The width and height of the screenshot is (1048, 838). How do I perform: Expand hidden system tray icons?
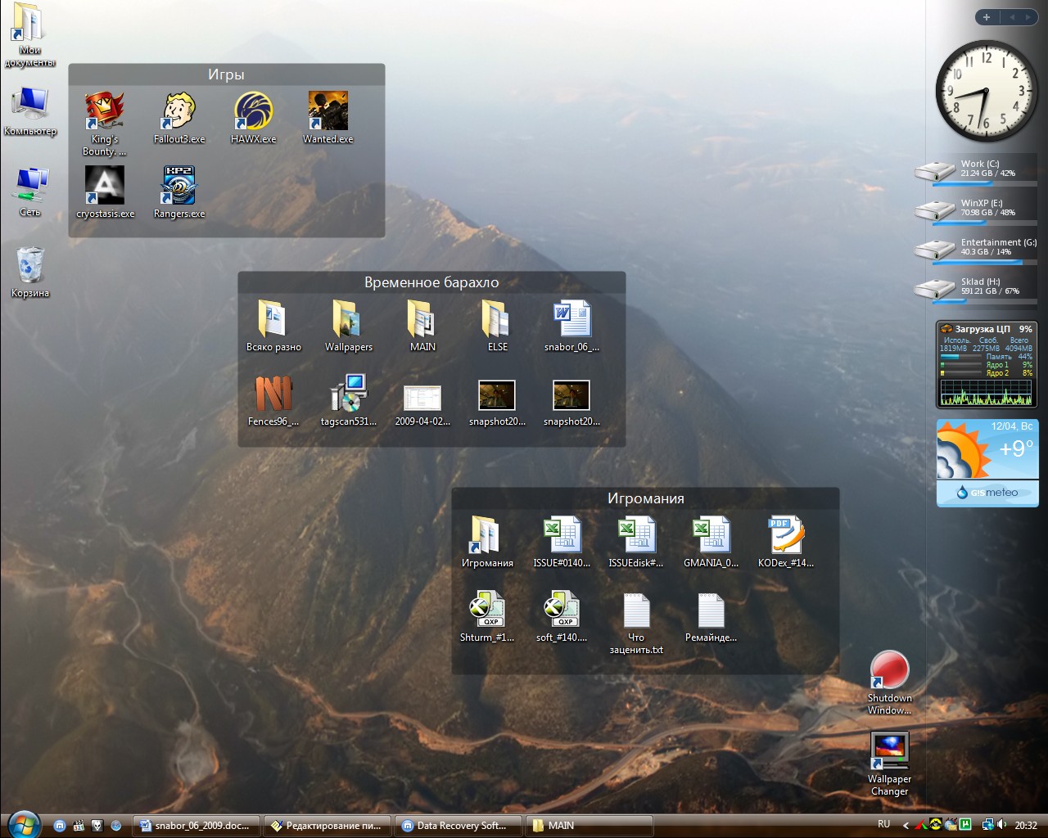(x=906, y=826)
